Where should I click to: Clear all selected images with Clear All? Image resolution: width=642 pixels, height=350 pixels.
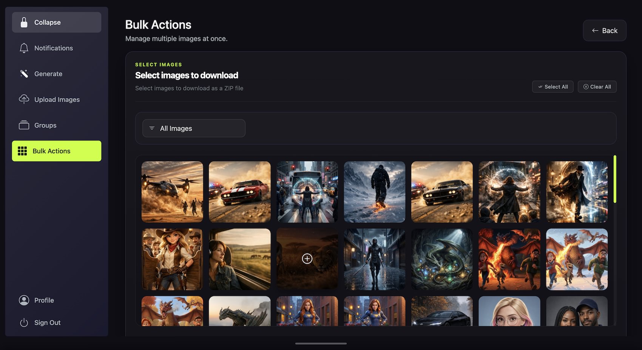(x=597, y=86)
